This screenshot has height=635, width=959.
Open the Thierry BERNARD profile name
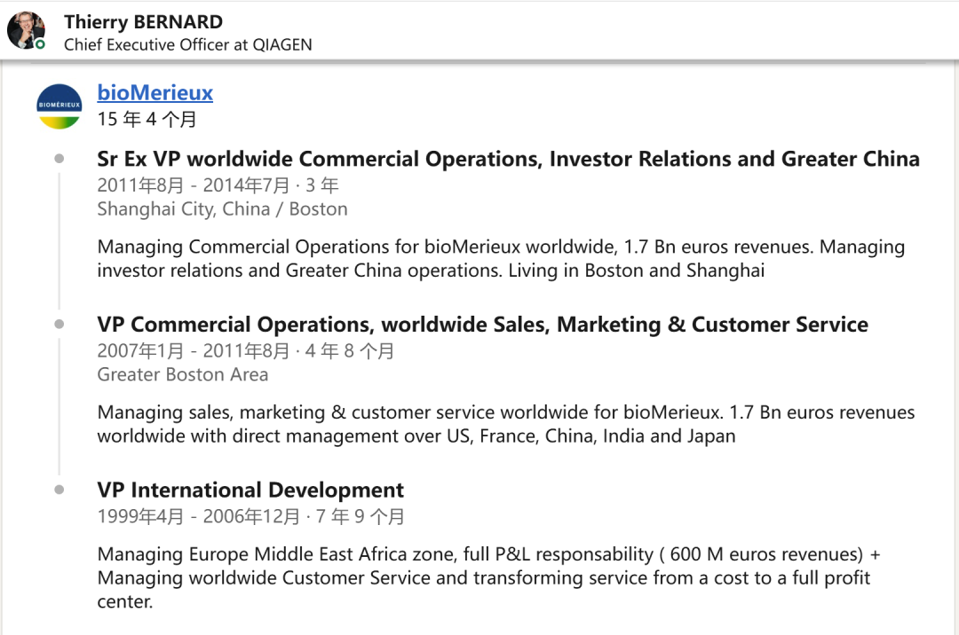point(143,22)
